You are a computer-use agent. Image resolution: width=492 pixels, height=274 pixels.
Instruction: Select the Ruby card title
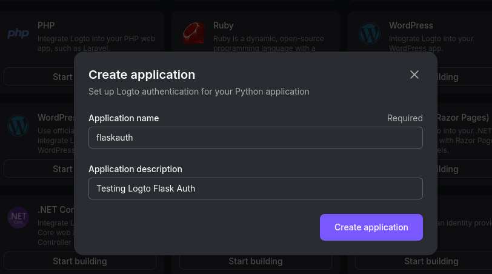click(224, 25)
